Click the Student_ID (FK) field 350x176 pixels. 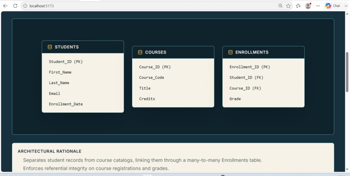tap(246, 78)
